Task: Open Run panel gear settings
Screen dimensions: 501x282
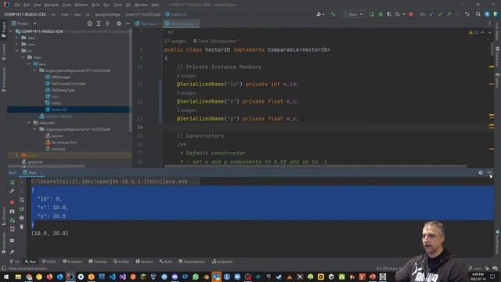Action: click(481, 172)
